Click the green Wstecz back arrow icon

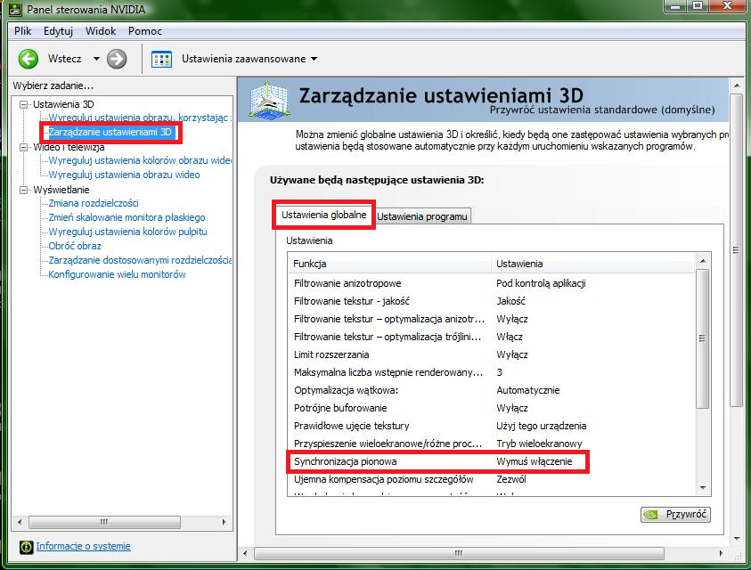tap(29, 59)
